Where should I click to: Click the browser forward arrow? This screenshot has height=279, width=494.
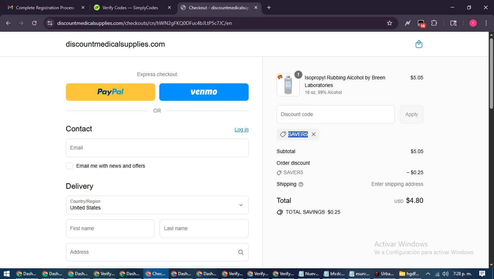coord(21,23)
